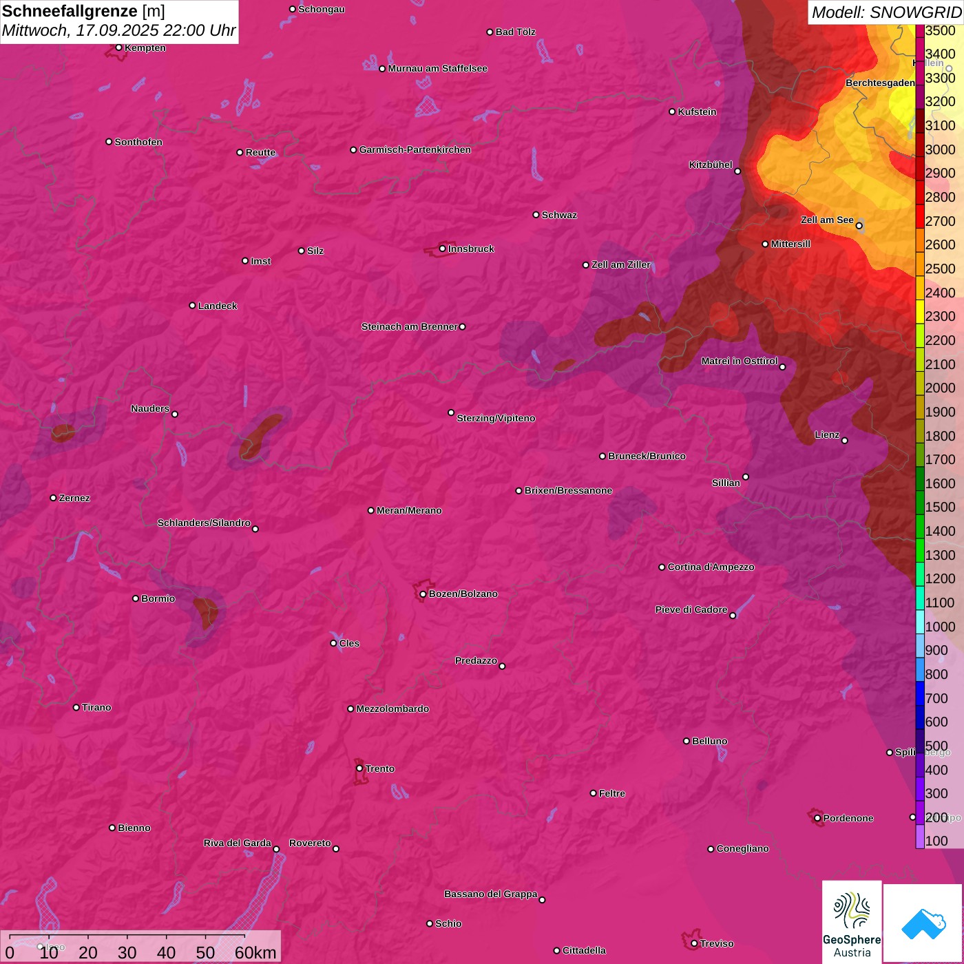Click the Garmisch-Partenkirchen marker
This screenshot has height=964, width=964.
coord(353,149)
